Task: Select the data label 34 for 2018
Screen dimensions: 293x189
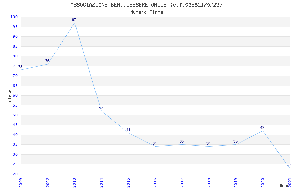Action: (x=209, y=143)
